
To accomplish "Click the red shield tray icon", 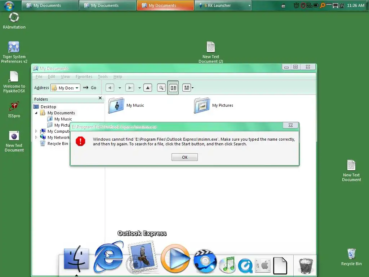I will pyautogui.click(x=303, y=5).
